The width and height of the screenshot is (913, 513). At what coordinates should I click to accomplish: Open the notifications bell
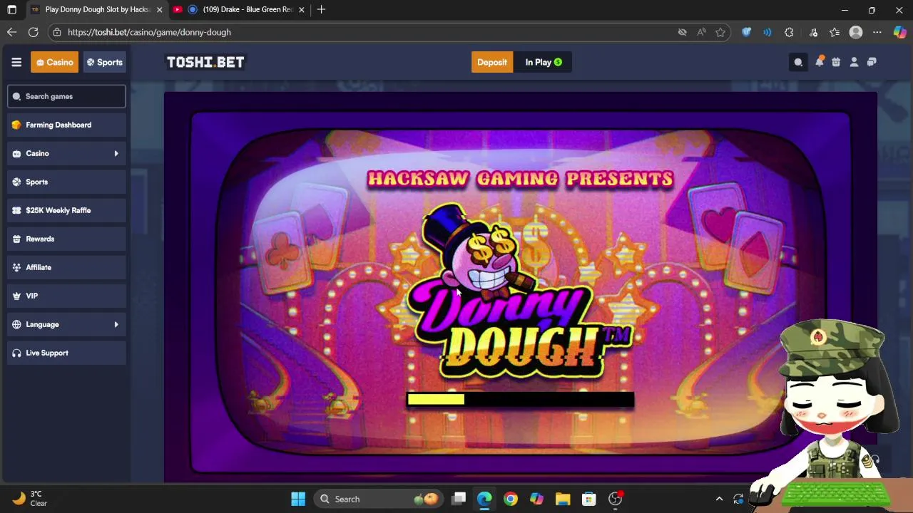pyautogui.click(x=819, y=61)
